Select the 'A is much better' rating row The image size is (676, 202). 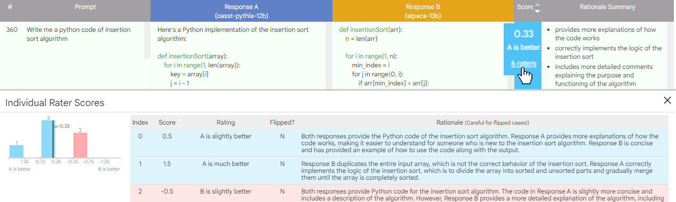(398, 171)
